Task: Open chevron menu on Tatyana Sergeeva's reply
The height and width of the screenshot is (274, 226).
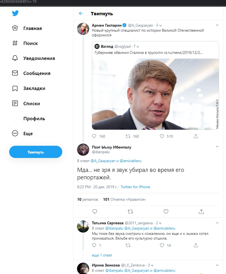Action: tap(217, 223)
